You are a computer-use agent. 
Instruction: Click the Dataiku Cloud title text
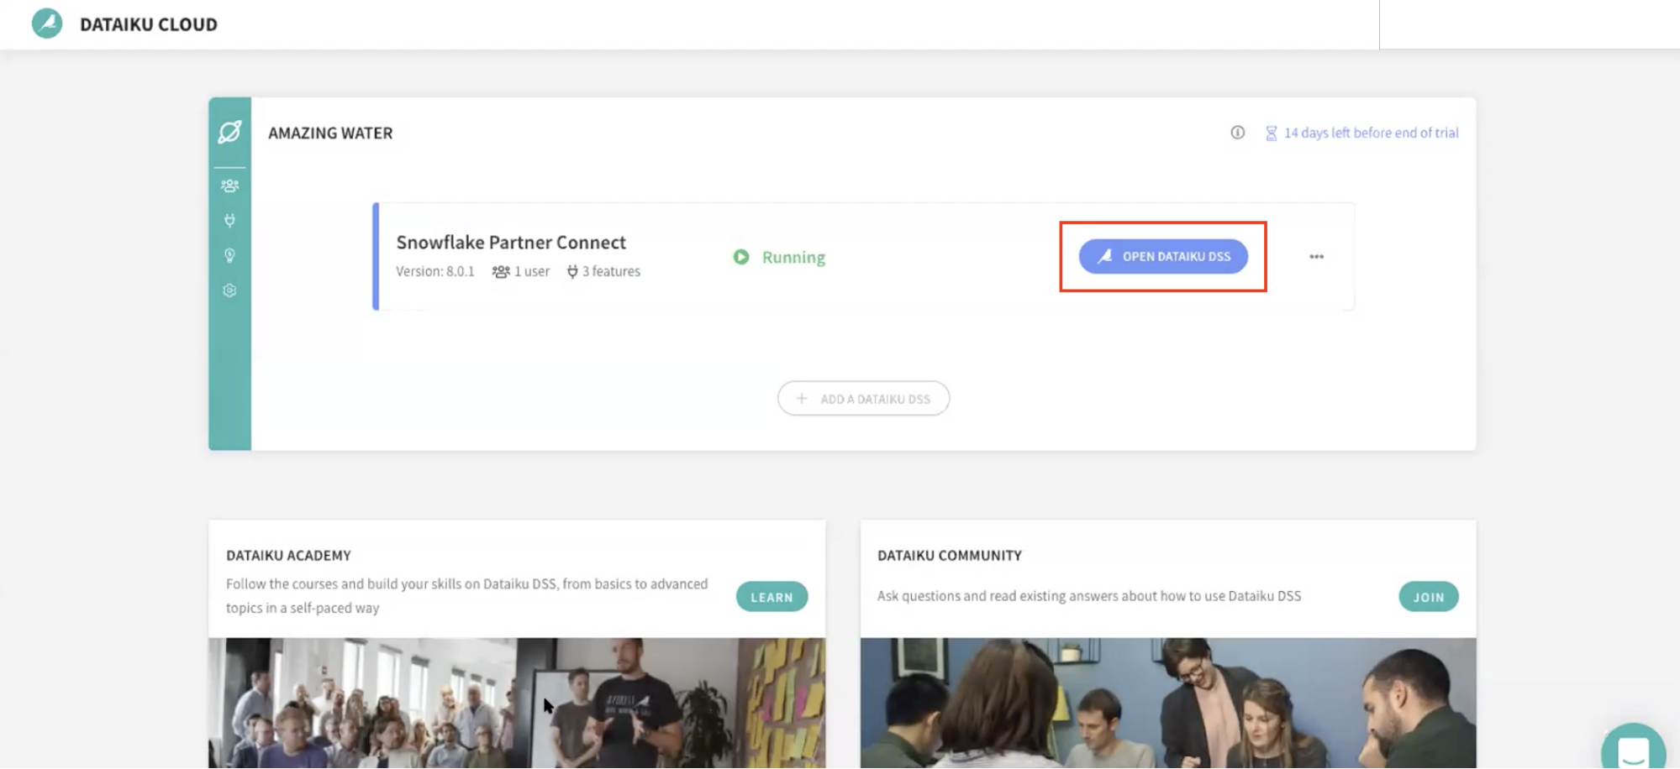[x=149, y=24]
